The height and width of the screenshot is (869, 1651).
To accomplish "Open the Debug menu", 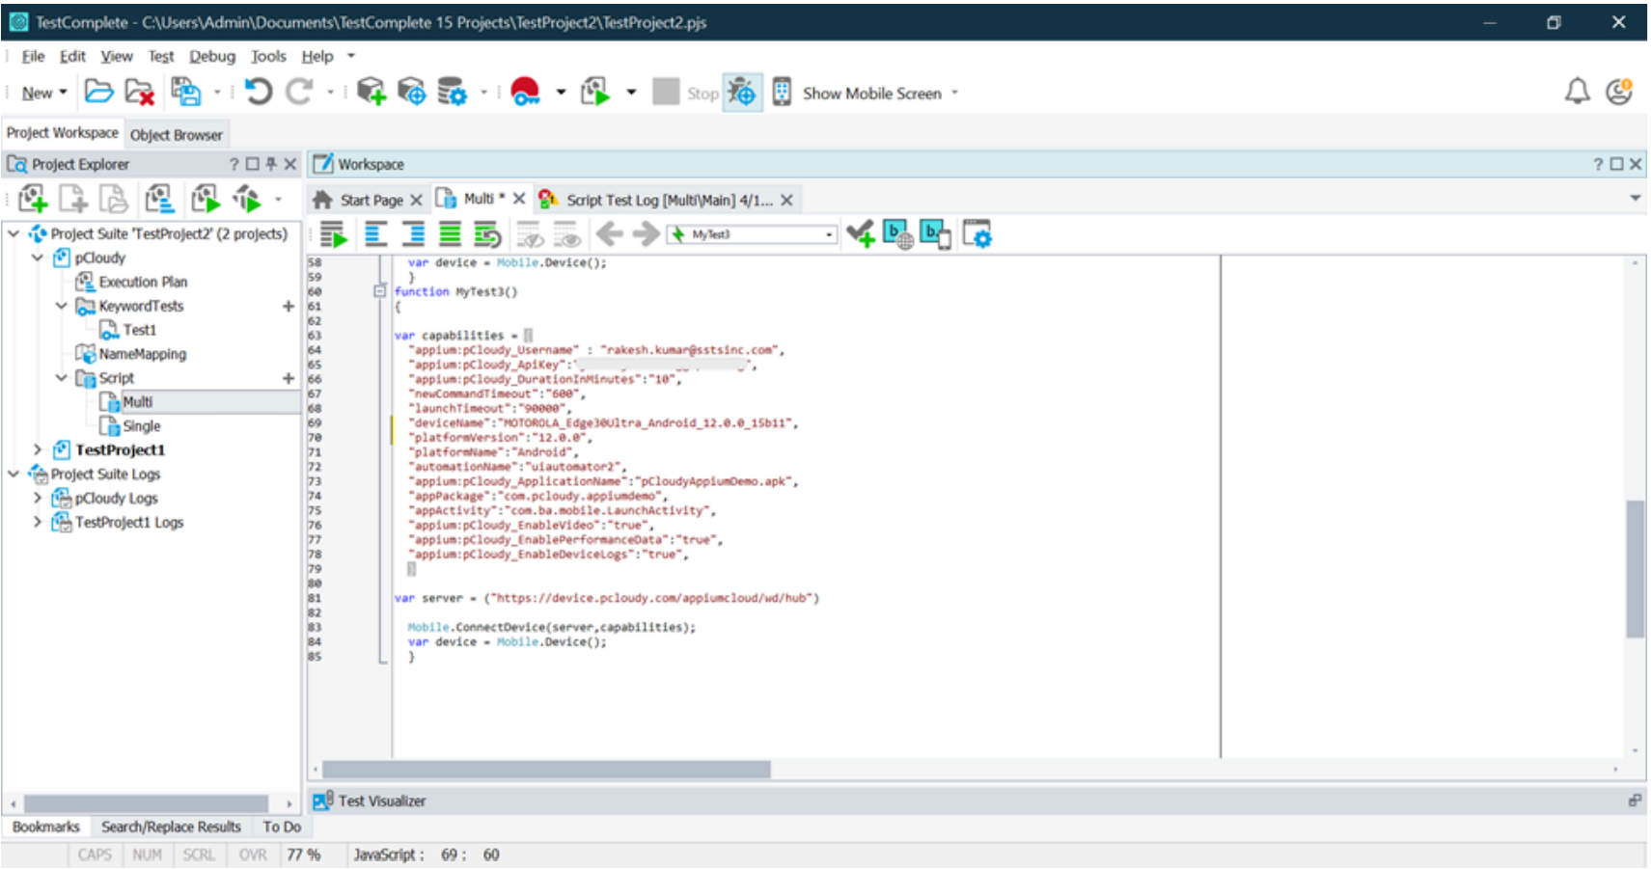I will [211, 57].
